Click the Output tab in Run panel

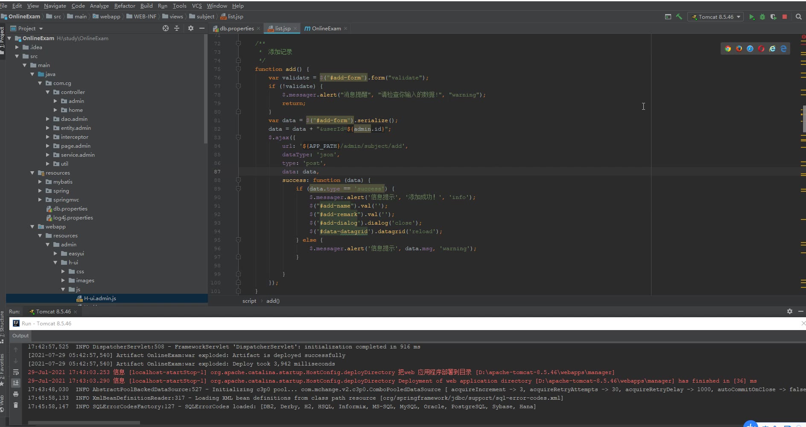pyautogui.click(x=20, y=336)
